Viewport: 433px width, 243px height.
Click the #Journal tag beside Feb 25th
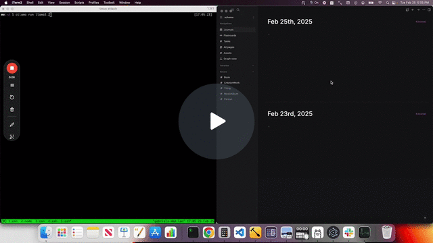[x=421, y=22]
